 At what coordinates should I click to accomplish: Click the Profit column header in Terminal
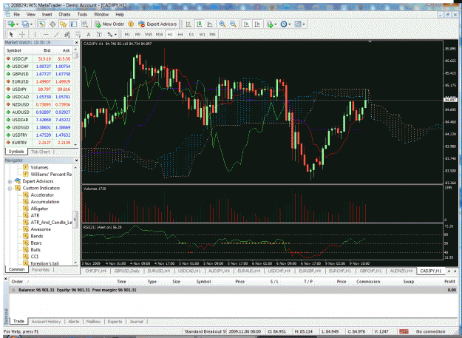click(449, 282)
